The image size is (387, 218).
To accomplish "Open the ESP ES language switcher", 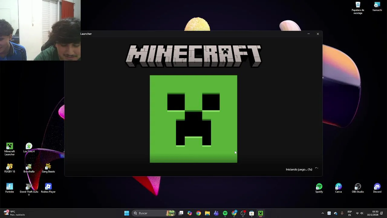I will [350, 213].
